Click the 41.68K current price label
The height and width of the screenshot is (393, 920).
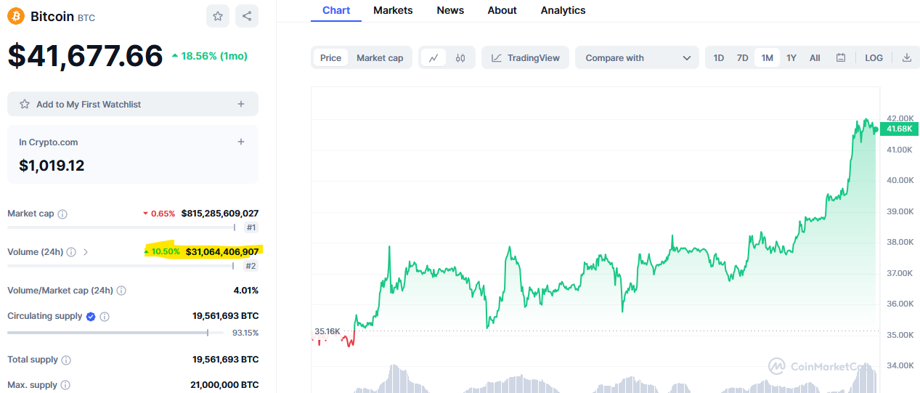tap(899, 129)
